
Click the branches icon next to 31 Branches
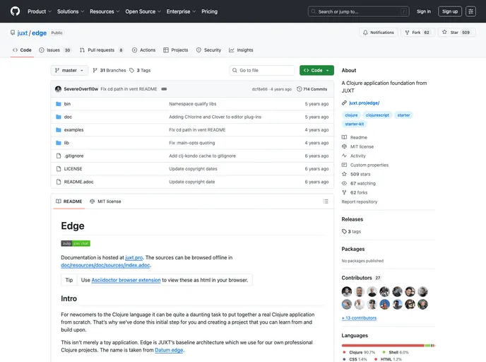(x=95, y=71)
